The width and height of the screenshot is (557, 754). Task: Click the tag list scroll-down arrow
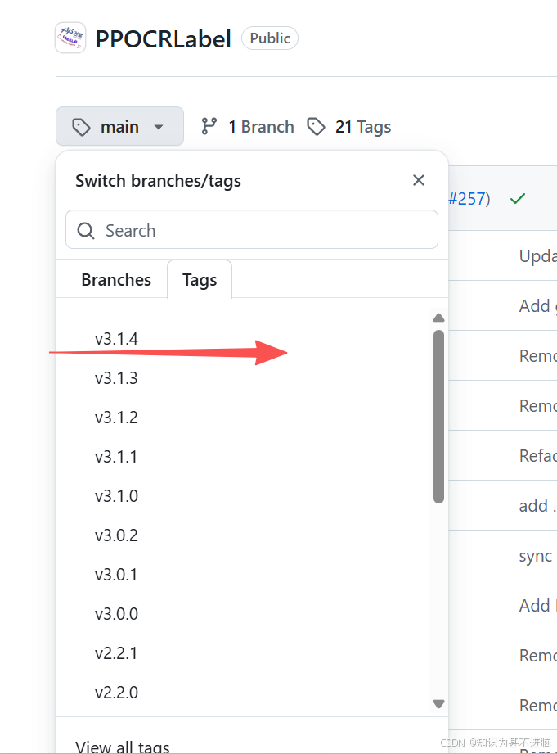[x=438, y=704]
